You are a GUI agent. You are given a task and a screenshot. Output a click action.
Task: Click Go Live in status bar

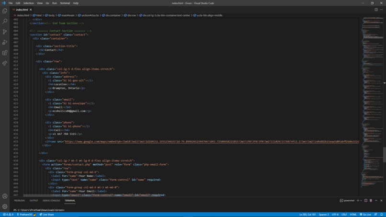(x=365, y=215)
